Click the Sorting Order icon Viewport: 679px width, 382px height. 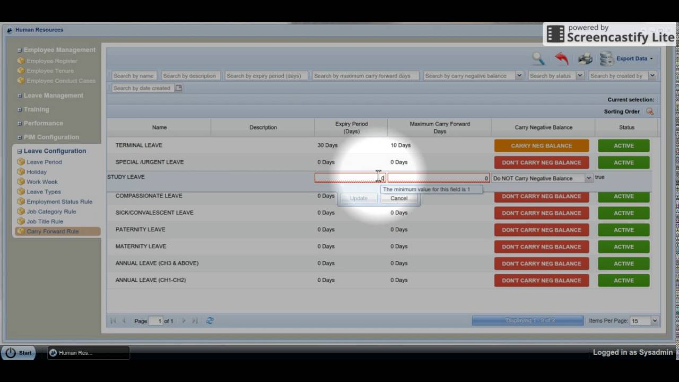click(x=649, y=111)
